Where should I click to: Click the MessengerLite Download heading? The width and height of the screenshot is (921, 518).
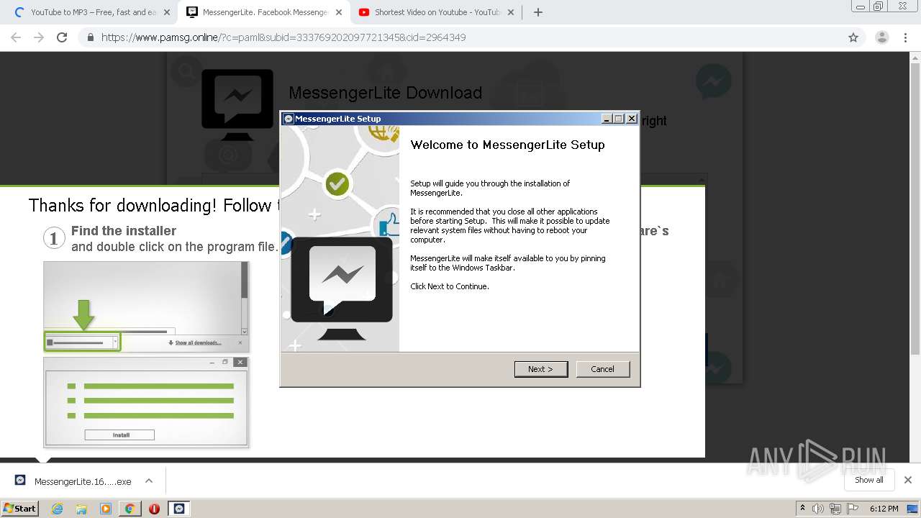click(x=385, y=93)
